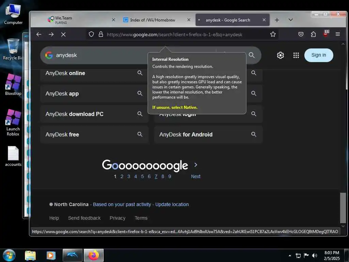The height and width of the screenshot is (262, 349).
Task: Select the Recycle Bin desktop icon
Action: point(13,49)
